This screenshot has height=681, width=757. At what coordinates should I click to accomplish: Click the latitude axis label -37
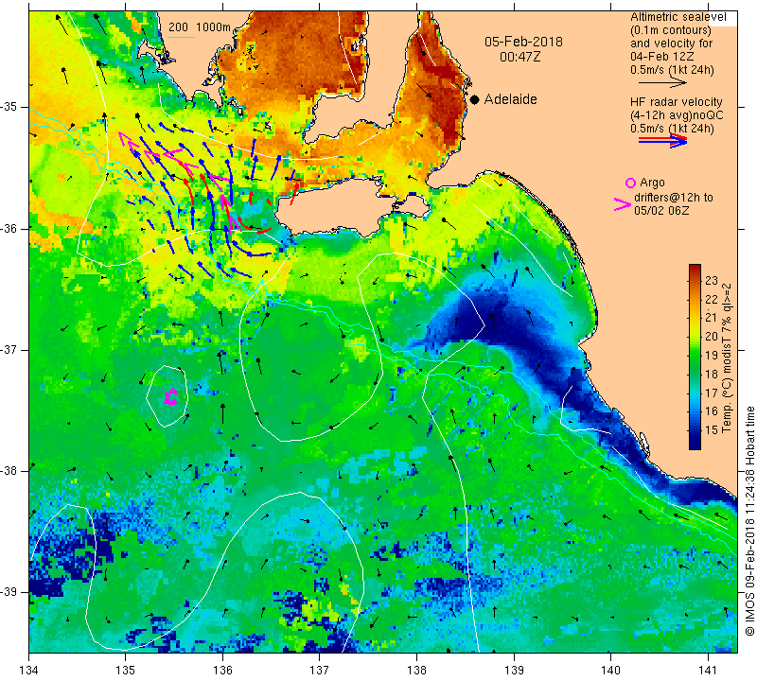pyautogui.click(x=10, y=349)
